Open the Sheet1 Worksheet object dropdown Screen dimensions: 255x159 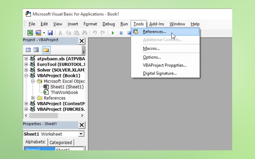[x=81, y=134]
